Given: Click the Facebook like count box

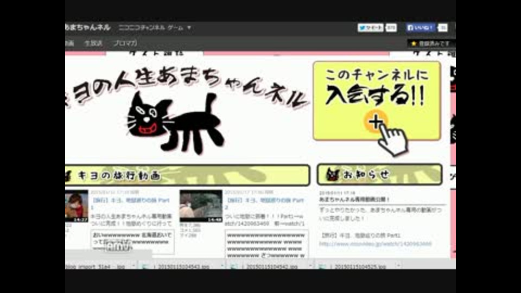Looking at the screenshot, I should click(x=443, y=28).
